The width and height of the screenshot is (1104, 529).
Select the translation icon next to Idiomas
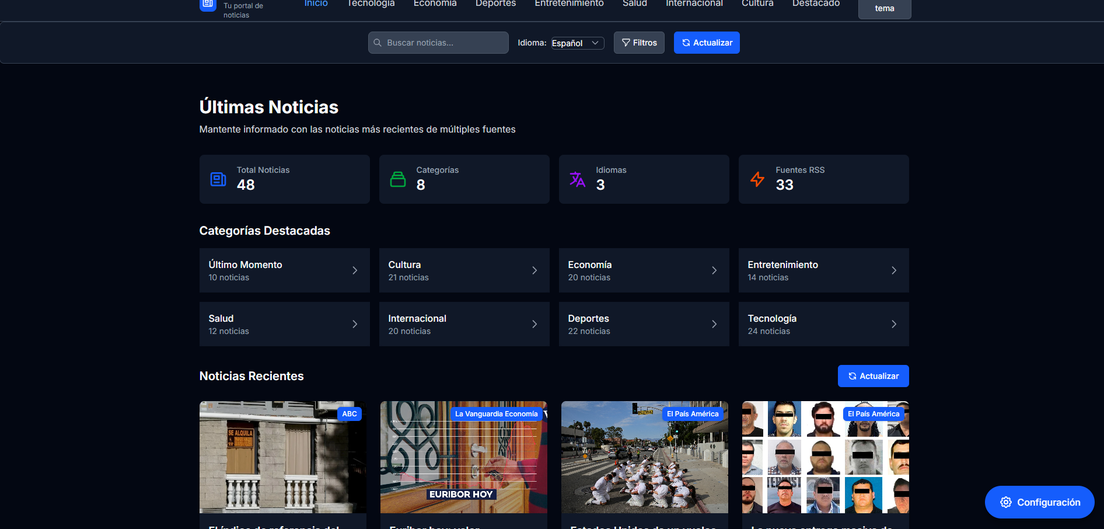pos(577,179)
